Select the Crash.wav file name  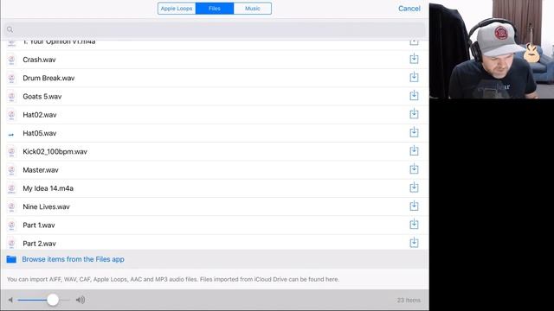[x=39, y=60]
